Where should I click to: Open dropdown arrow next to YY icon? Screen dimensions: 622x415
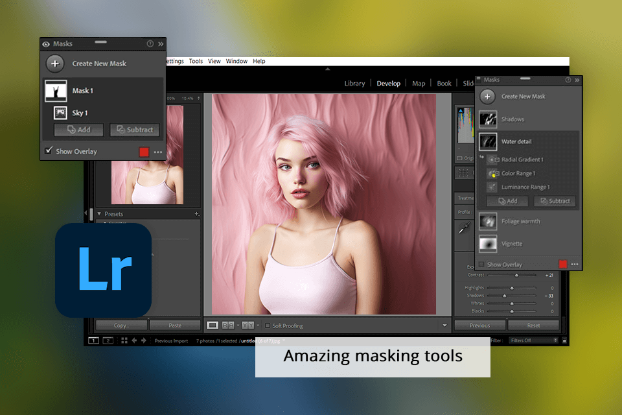(258, 326)
